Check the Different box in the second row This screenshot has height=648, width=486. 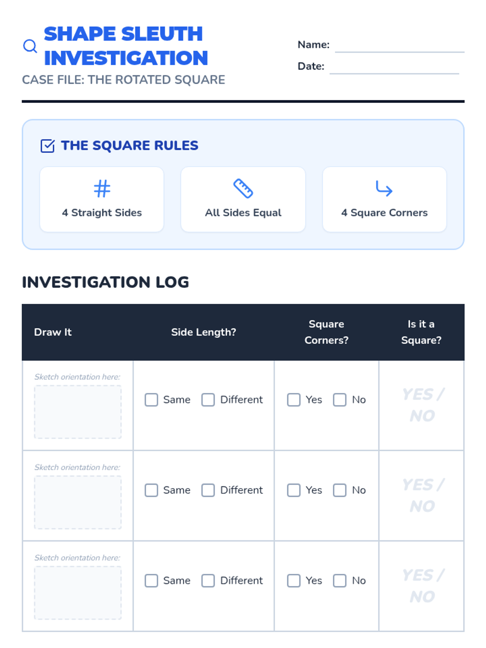tap(208, 490)
